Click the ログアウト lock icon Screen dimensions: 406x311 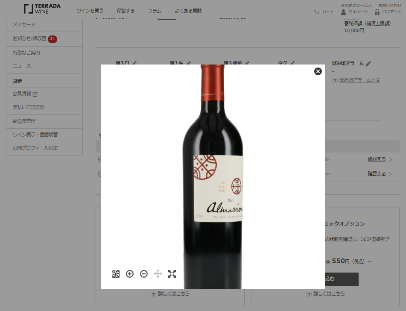point(377,12)
